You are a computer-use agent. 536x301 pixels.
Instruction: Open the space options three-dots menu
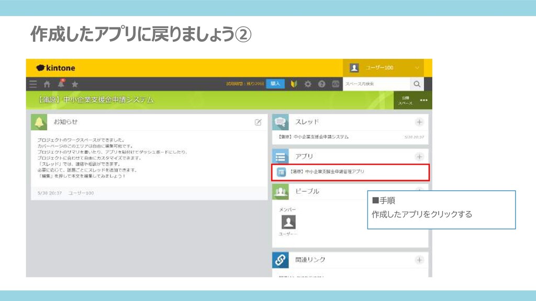pos(424,100)
